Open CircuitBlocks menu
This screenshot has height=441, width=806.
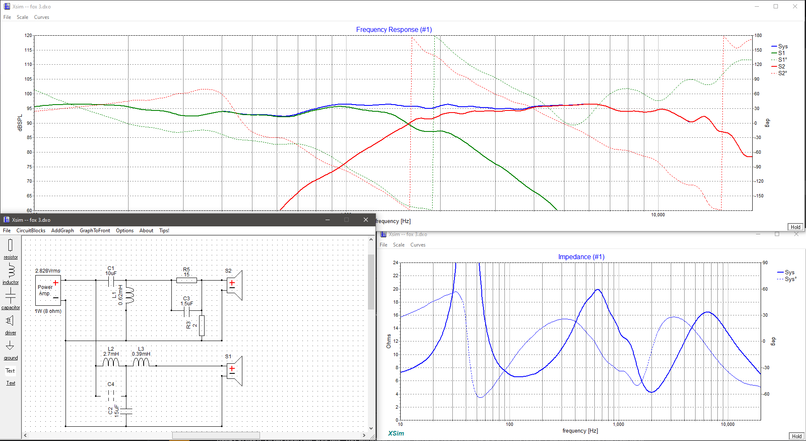point(31,231)
